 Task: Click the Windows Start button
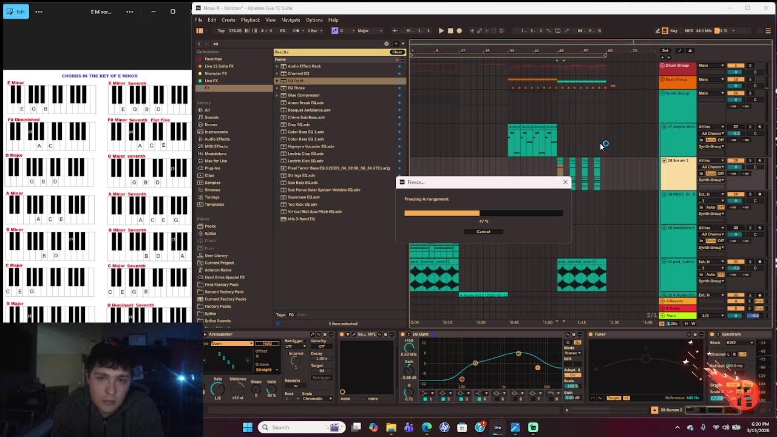tap(248, 427)
